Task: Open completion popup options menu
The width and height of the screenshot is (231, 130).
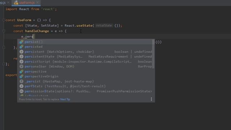Action: pyautogui.click(x=151, y=99)
